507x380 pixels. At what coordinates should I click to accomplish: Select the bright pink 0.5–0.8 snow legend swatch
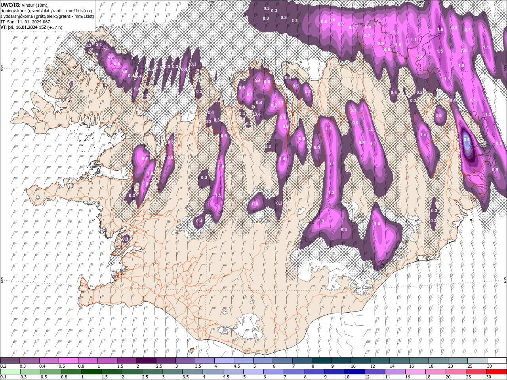click(x=68, y=361)
